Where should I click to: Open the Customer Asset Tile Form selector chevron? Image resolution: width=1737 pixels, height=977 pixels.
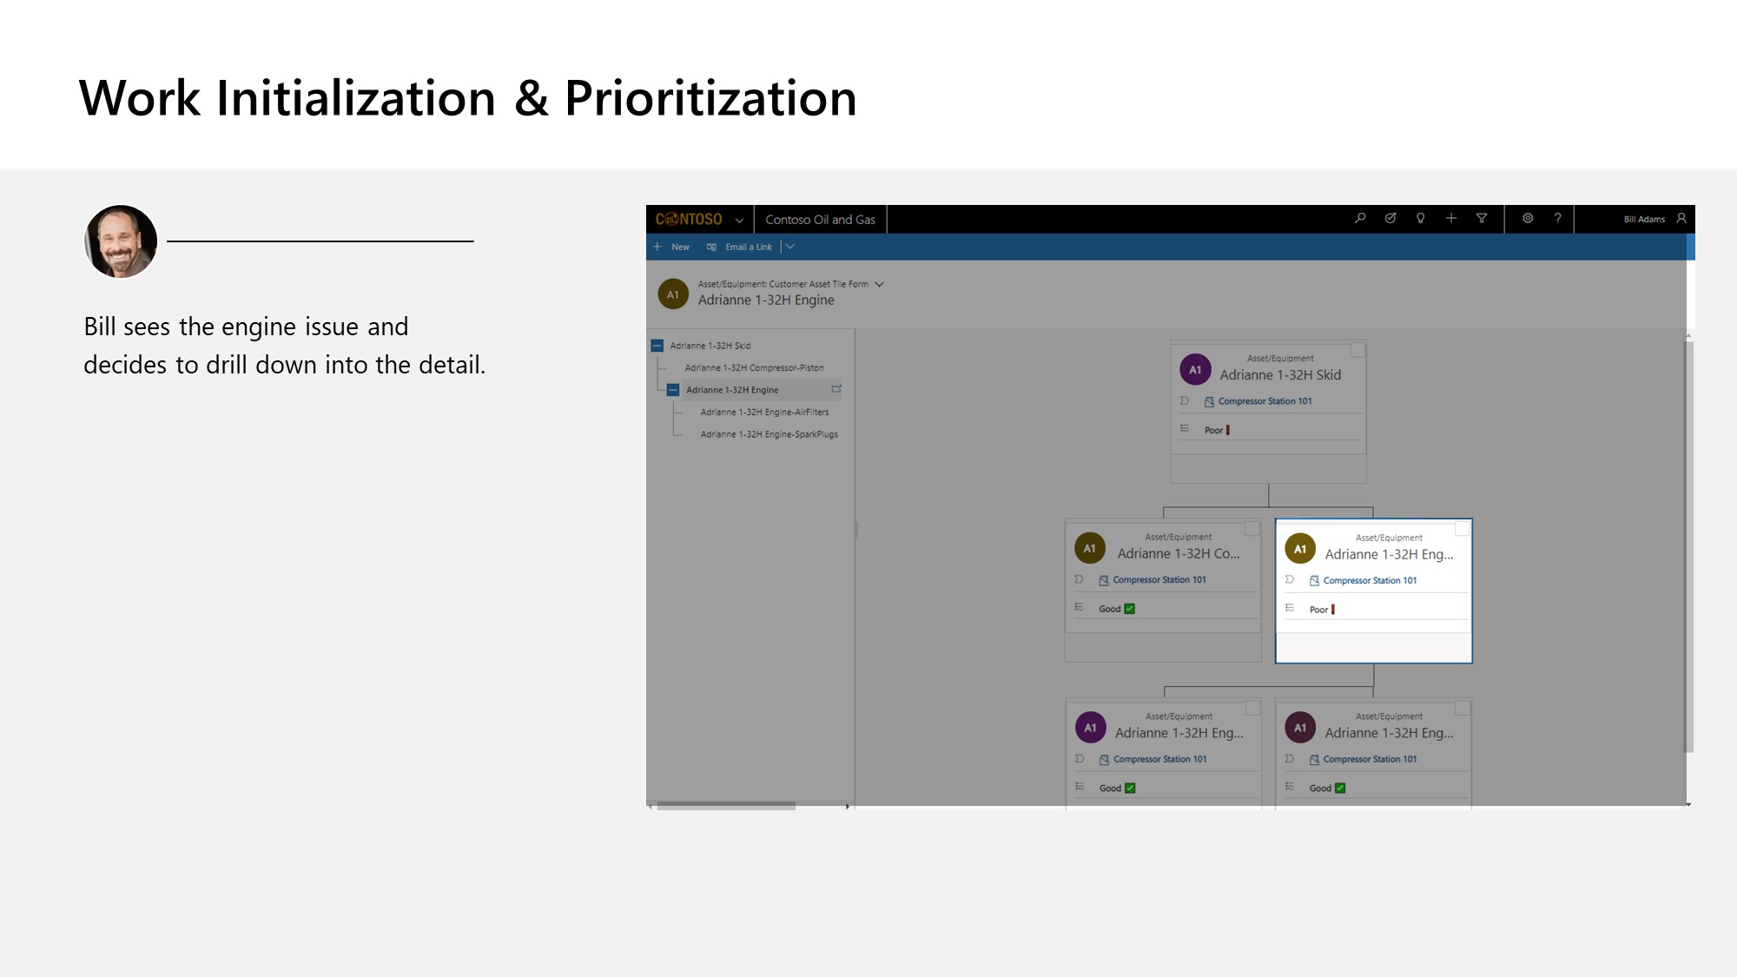(880, 284)
